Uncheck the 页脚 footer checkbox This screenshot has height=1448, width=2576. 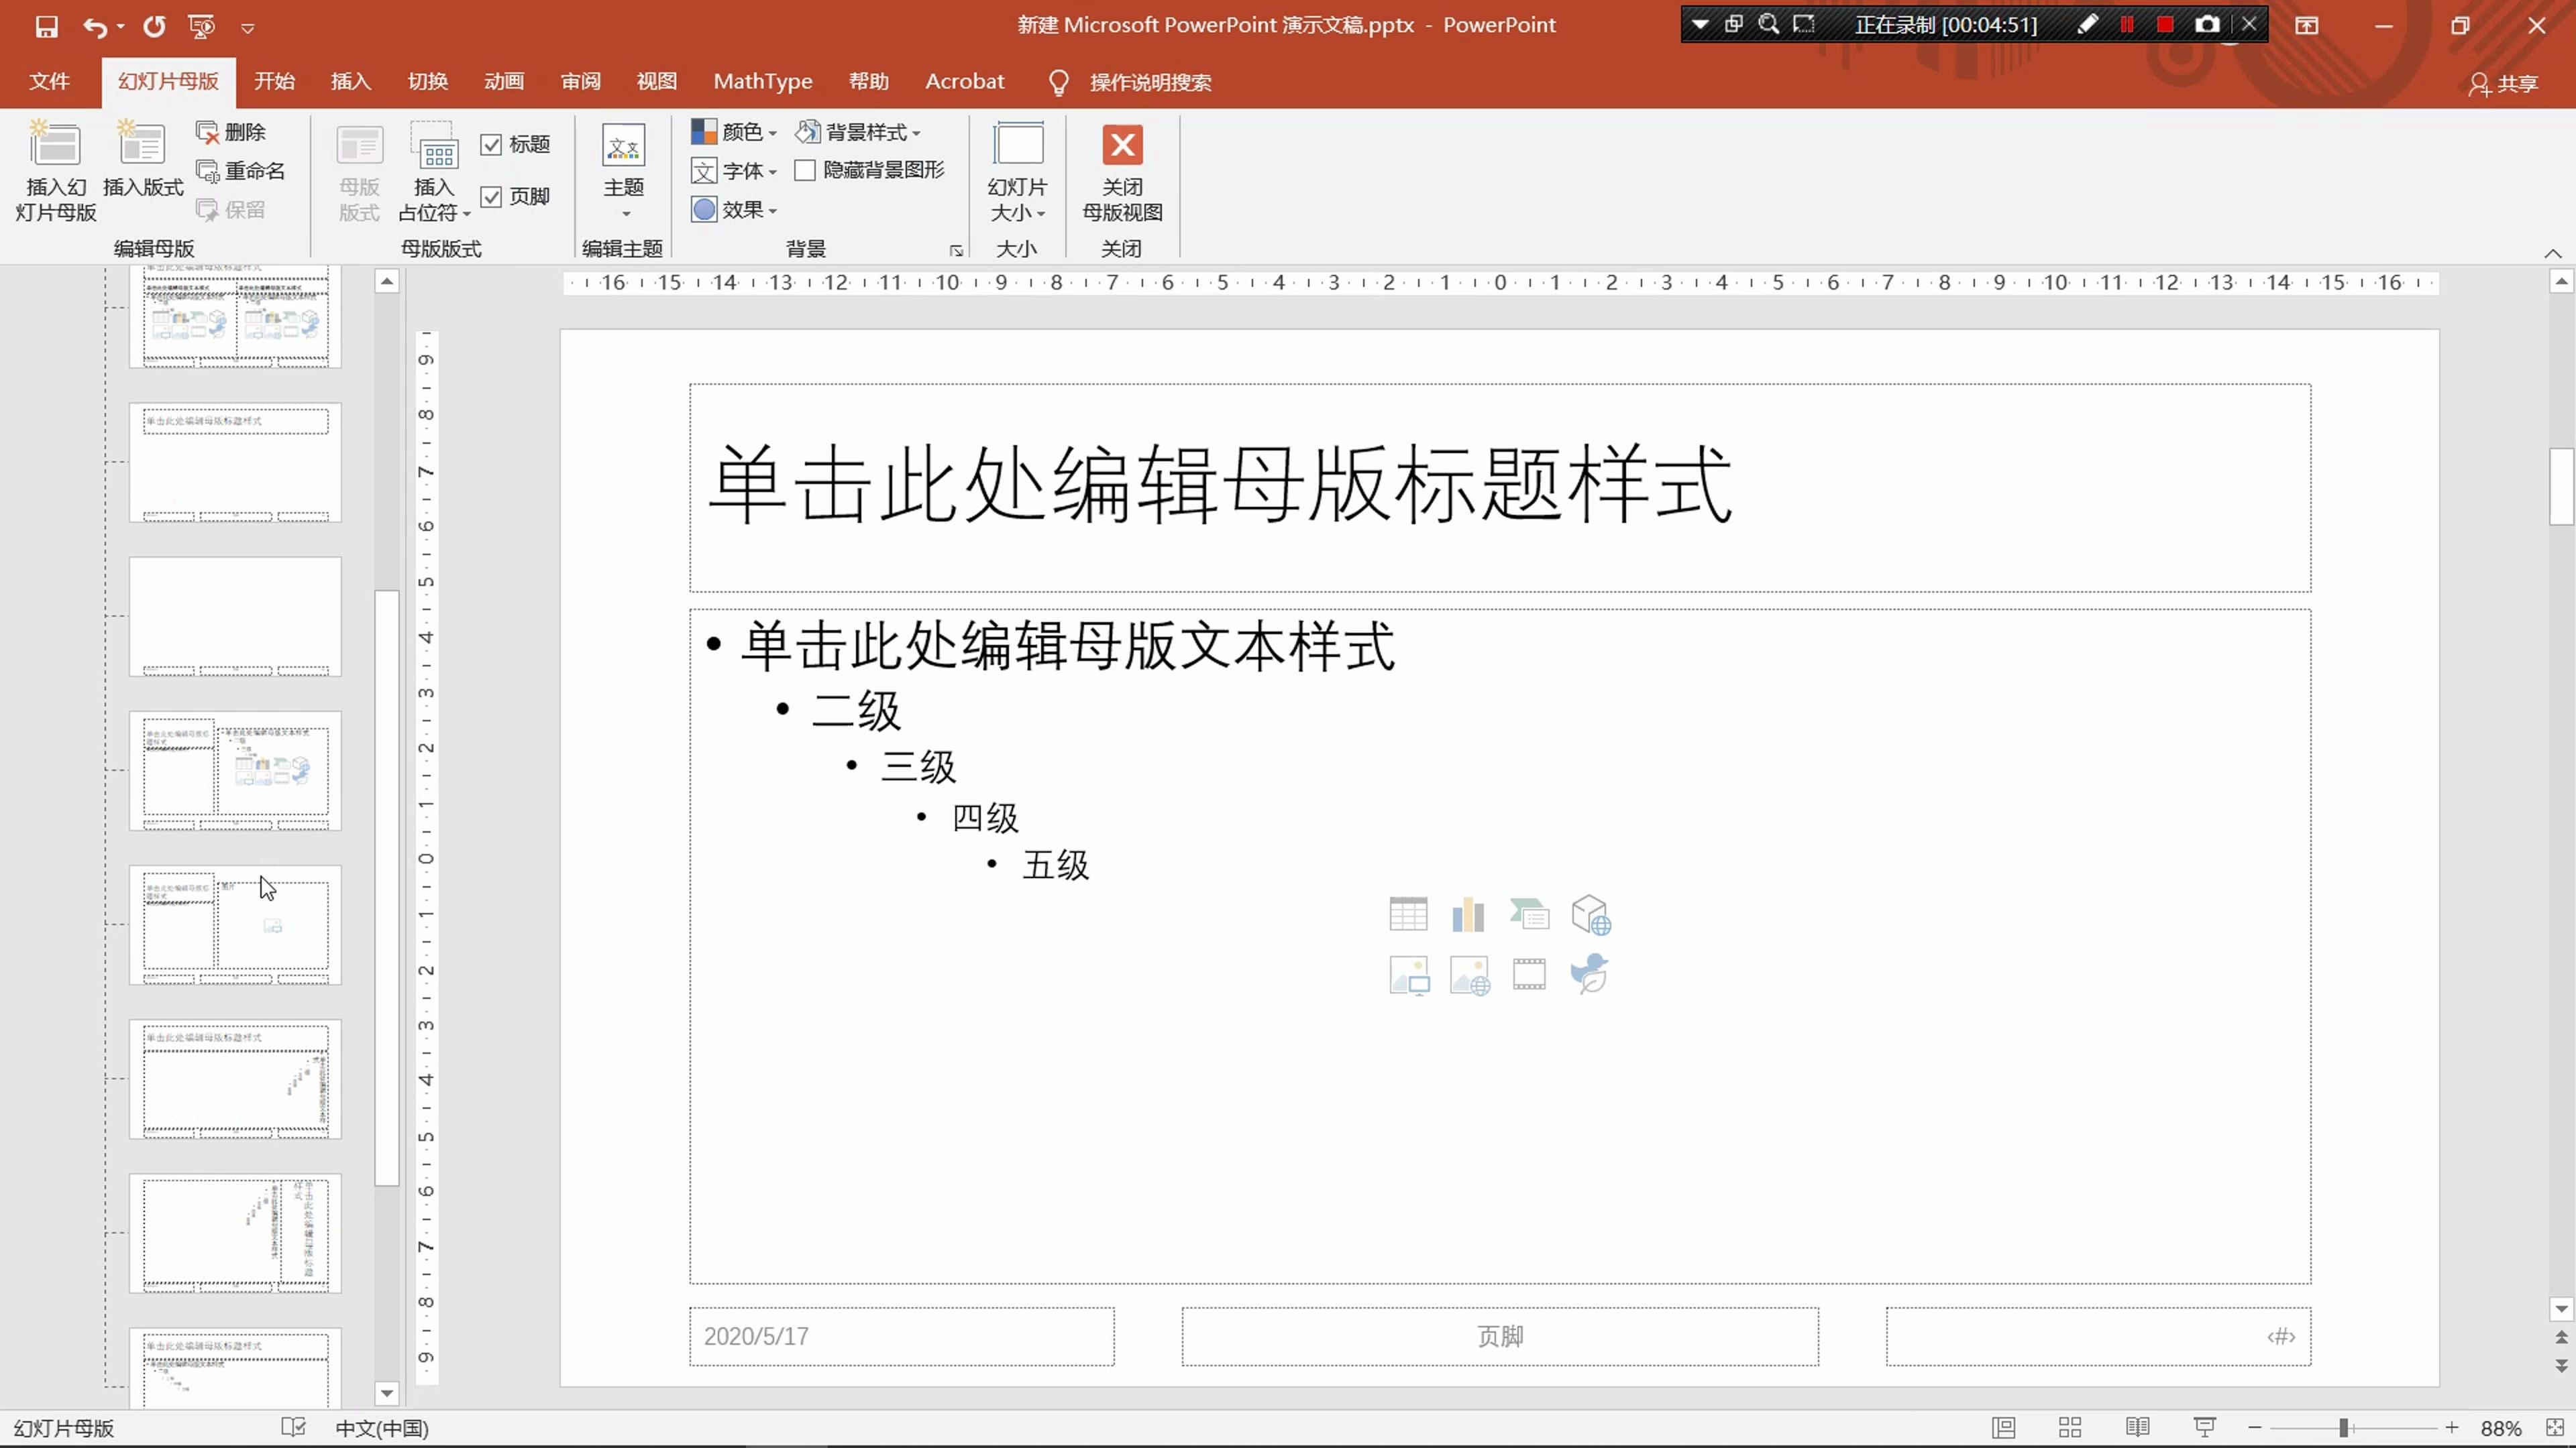[x=491, y=197]
